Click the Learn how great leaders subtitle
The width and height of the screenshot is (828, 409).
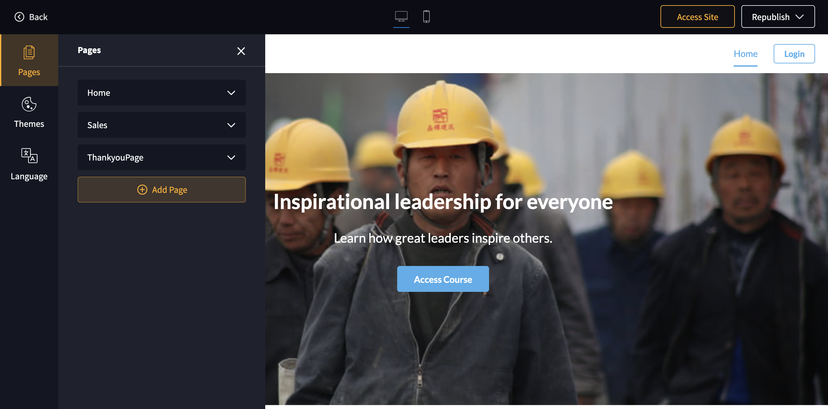point(443,238)
